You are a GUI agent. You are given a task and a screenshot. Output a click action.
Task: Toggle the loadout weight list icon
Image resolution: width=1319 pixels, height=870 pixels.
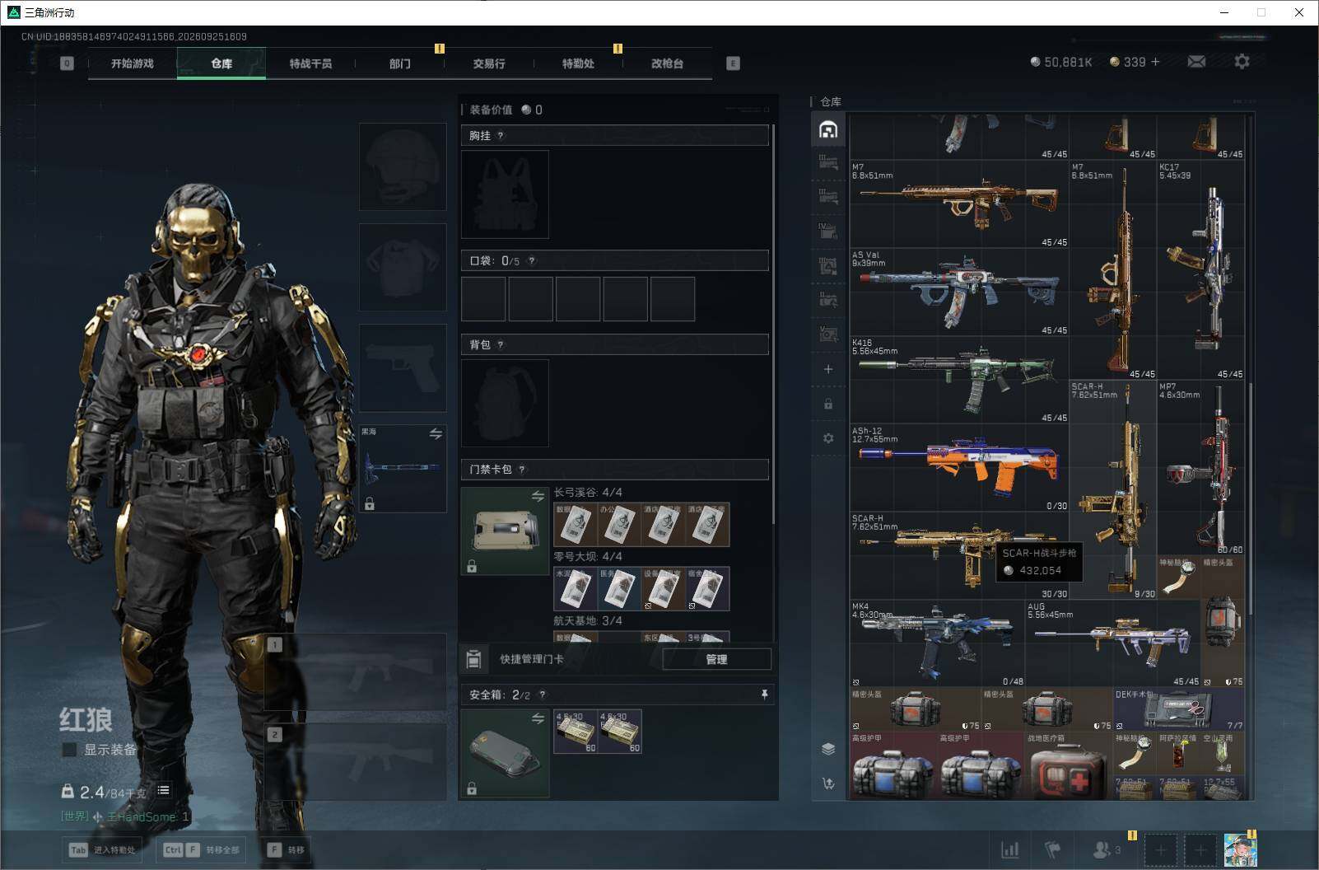pyautogui.click(x=163, y=790)
